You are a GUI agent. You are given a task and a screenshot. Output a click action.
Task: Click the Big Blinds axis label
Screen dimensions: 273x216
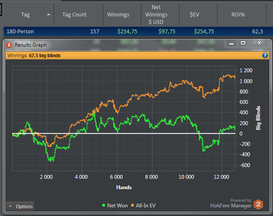(258, 118)
